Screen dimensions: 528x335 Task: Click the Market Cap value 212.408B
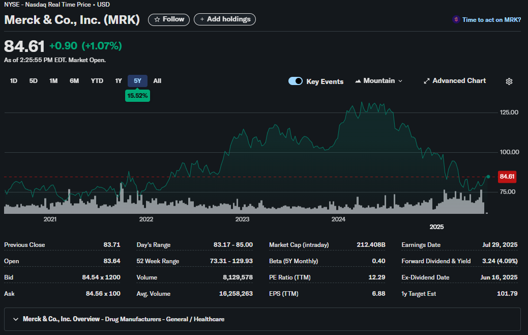point(371,245)
